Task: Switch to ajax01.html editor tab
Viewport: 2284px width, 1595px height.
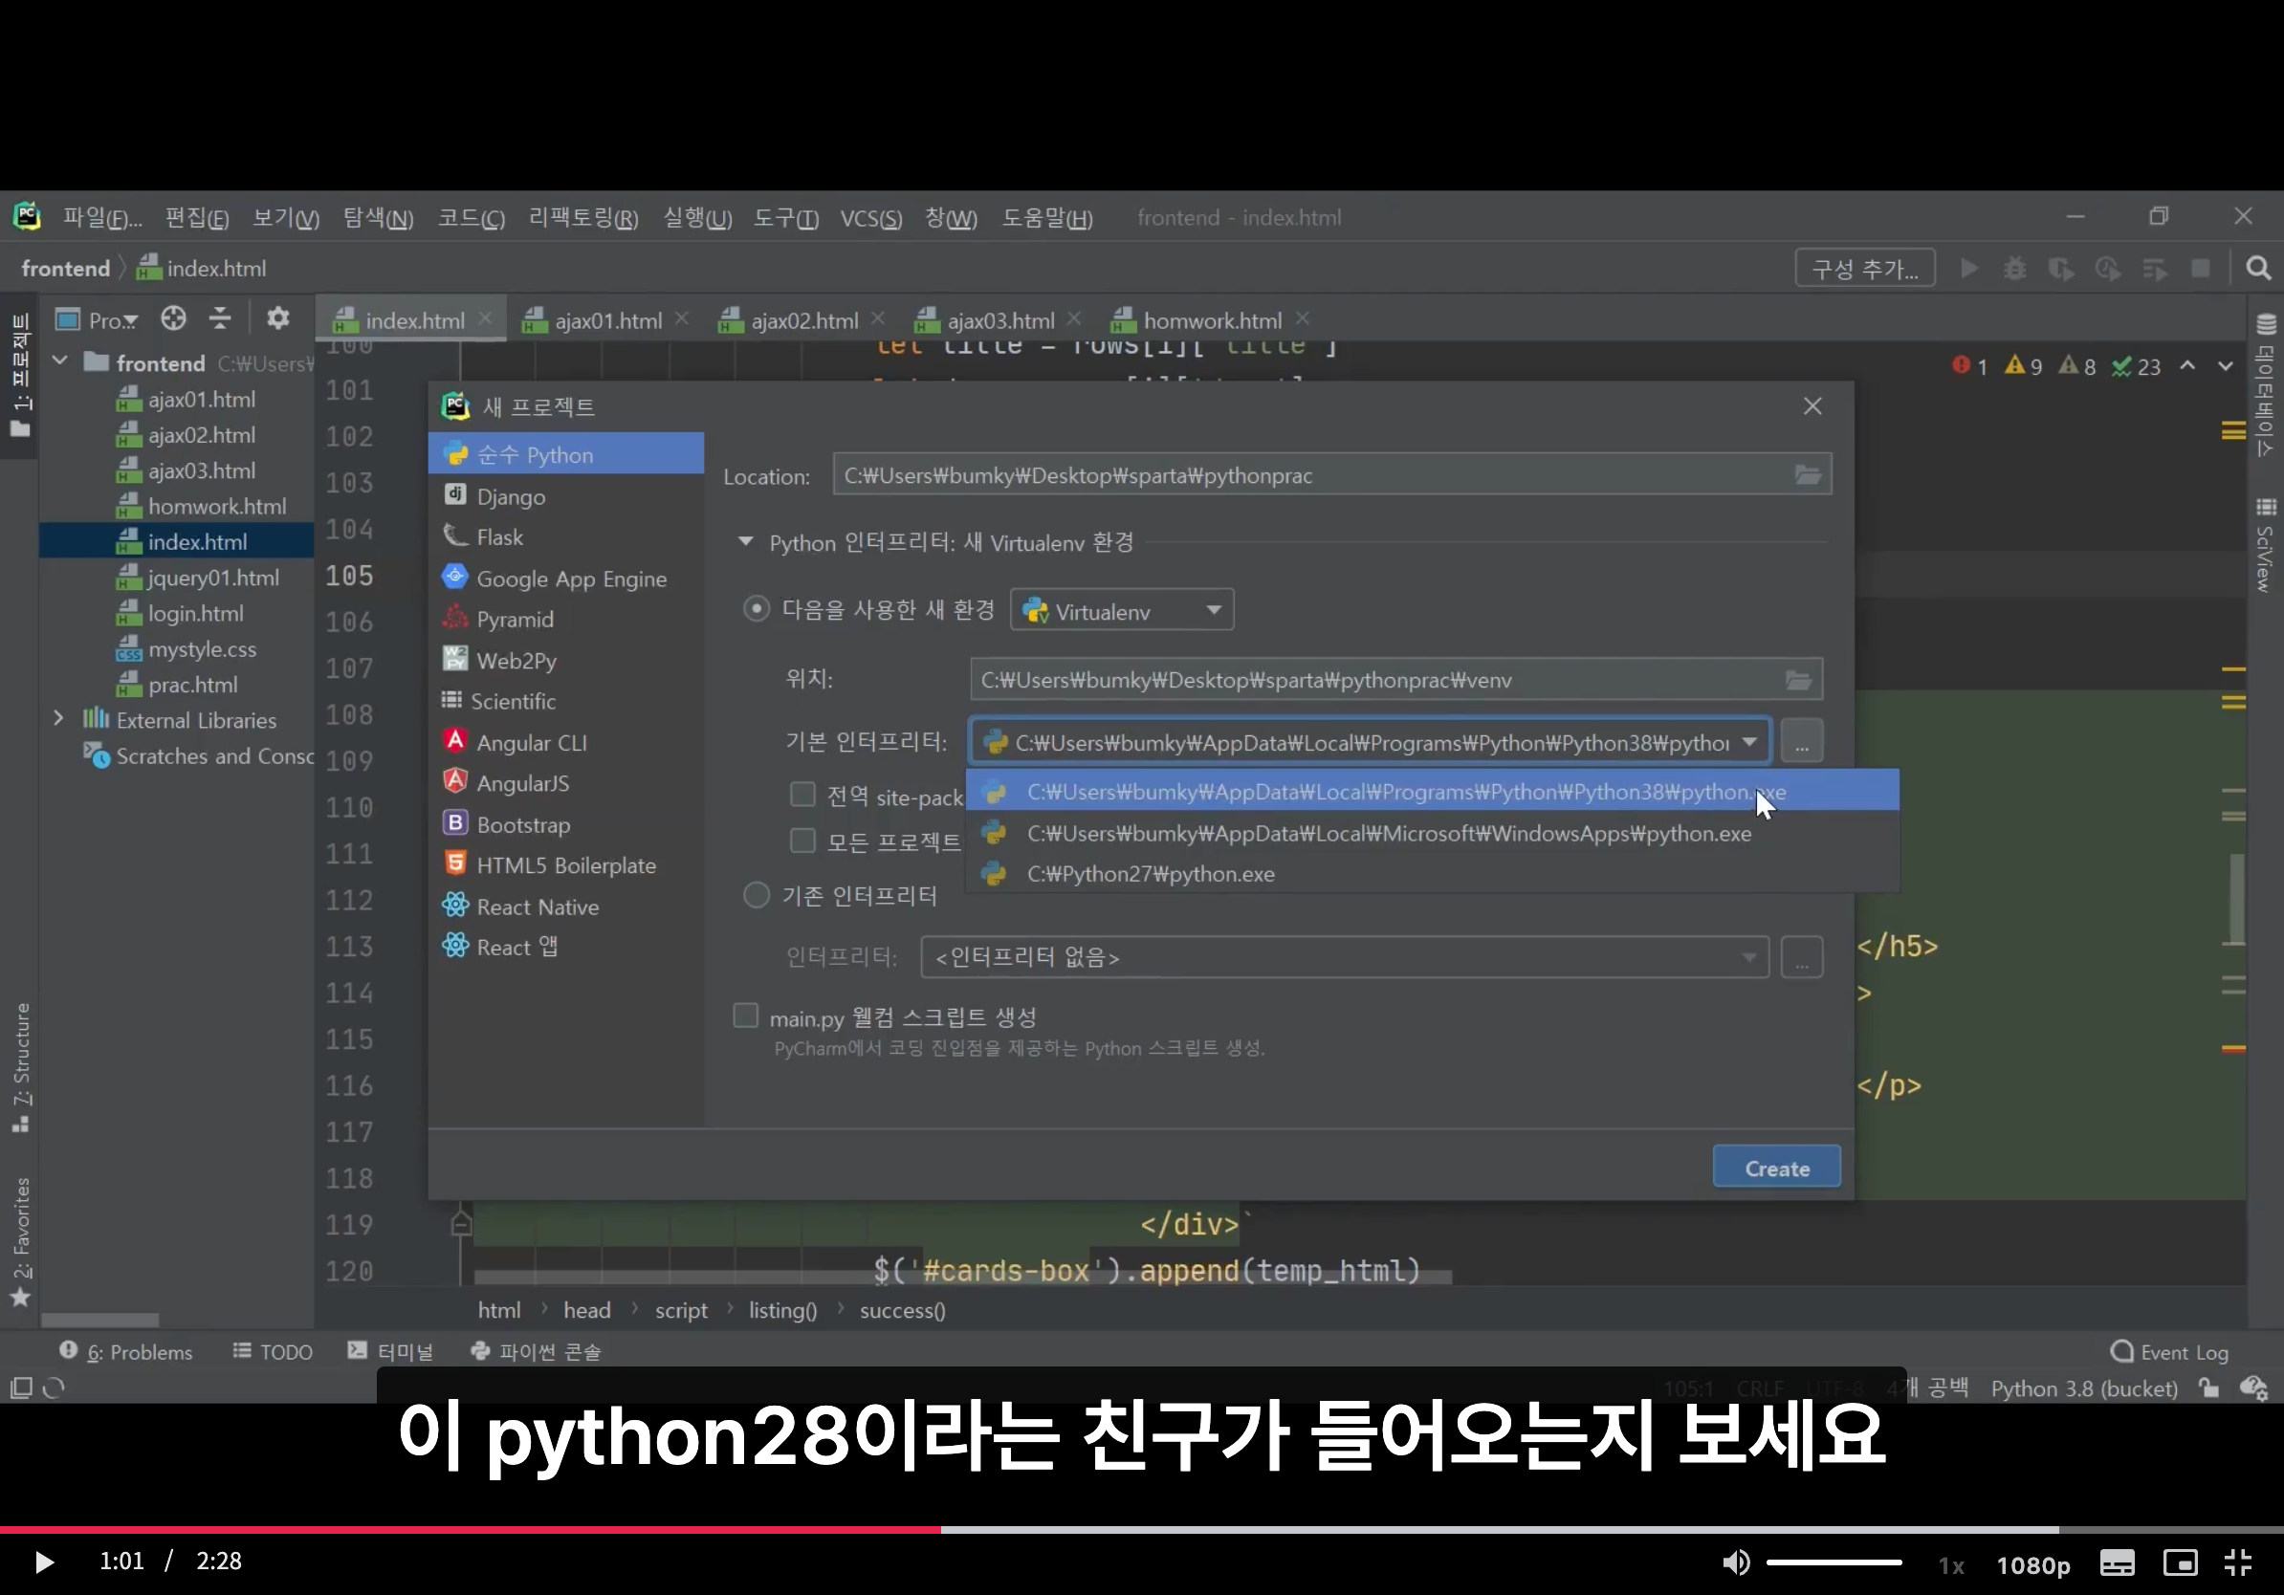Action: click(606, 320)
